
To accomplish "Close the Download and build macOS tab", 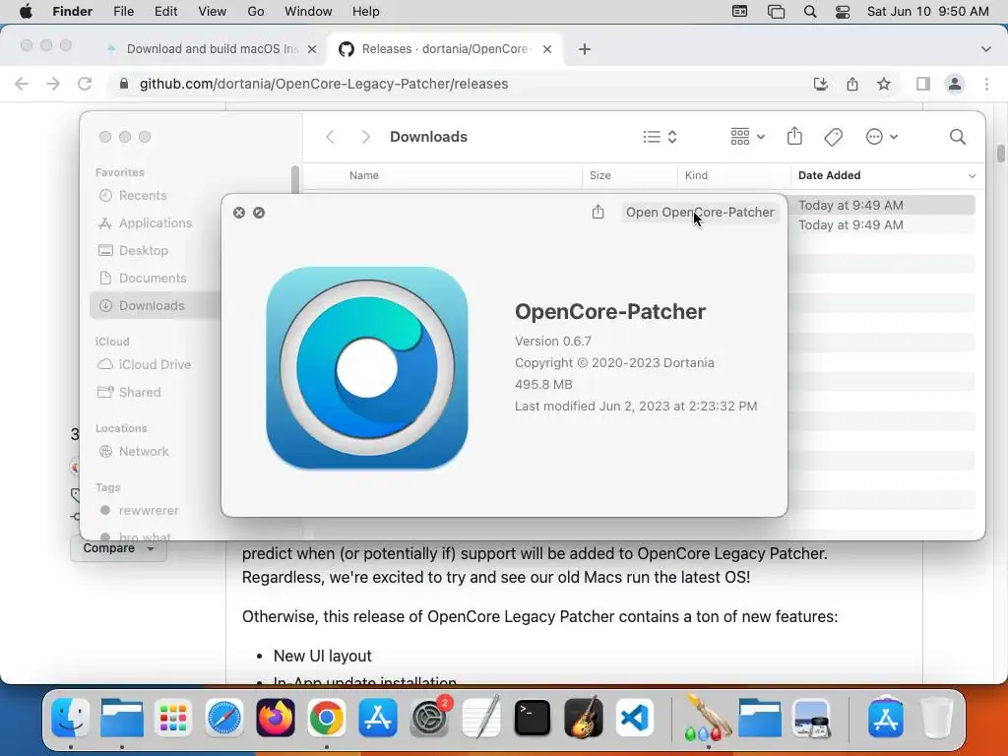I will (312, 49).
